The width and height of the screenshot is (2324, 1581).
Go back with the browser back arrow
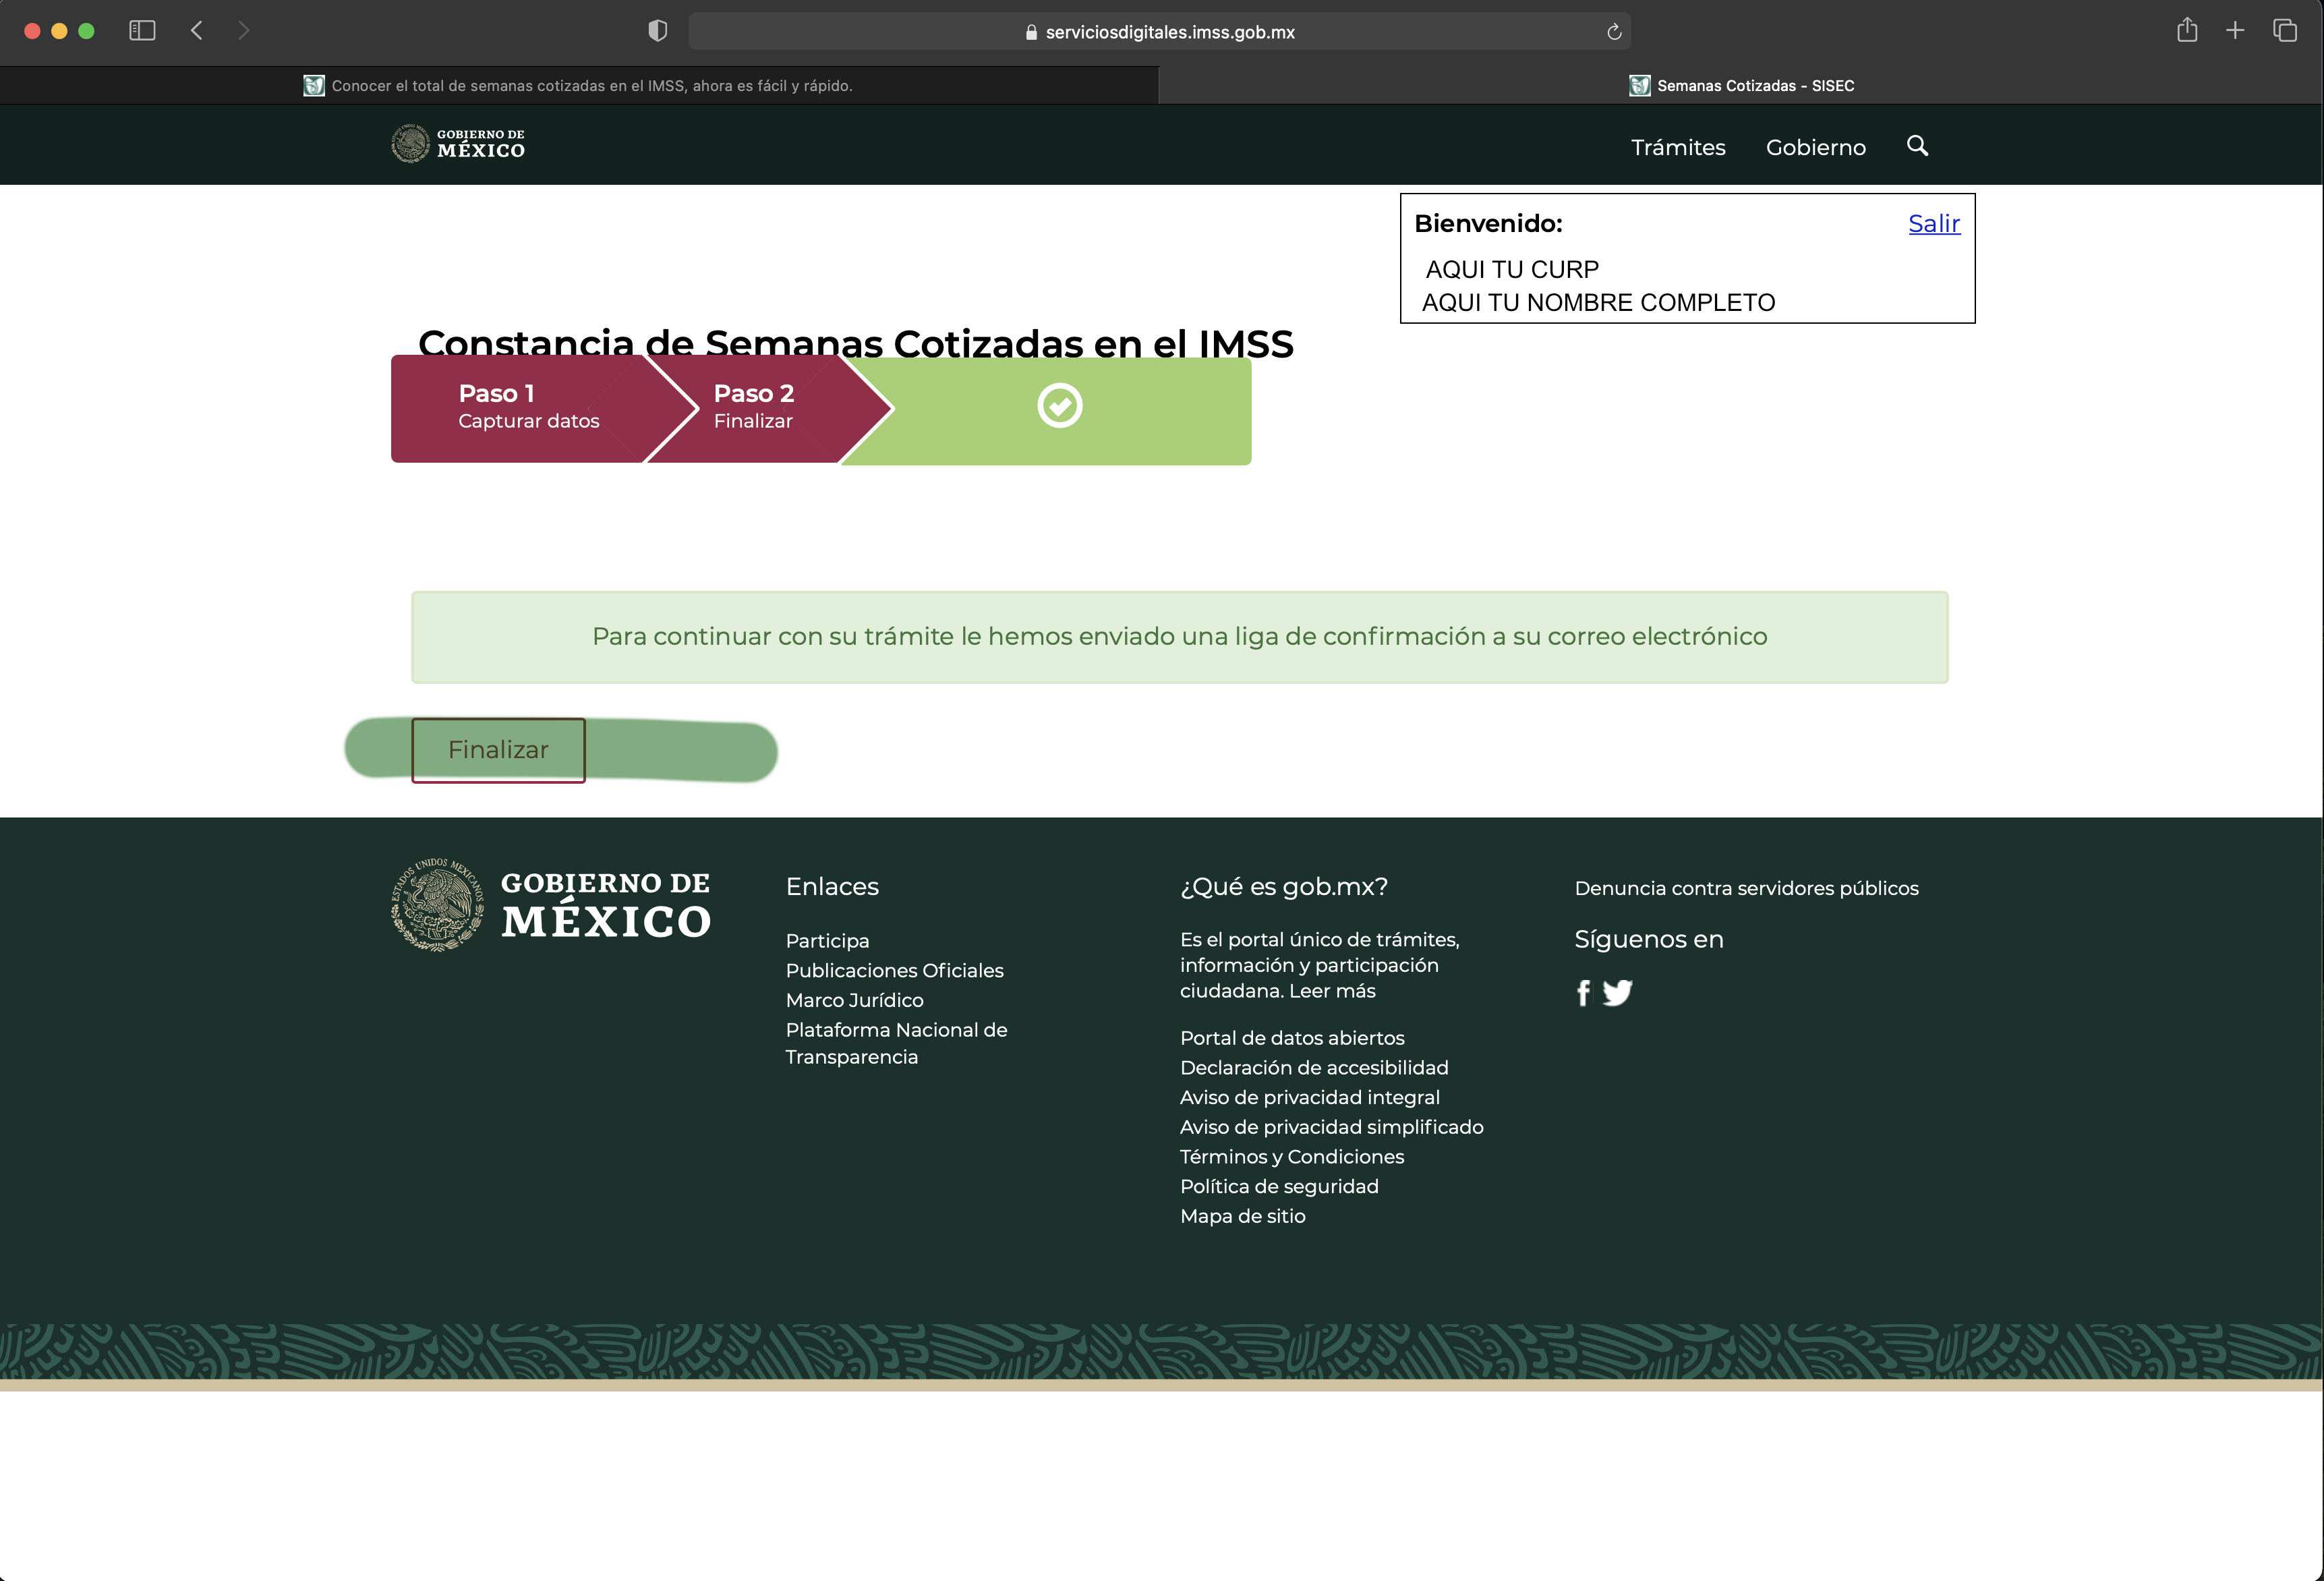click(197, 31)
